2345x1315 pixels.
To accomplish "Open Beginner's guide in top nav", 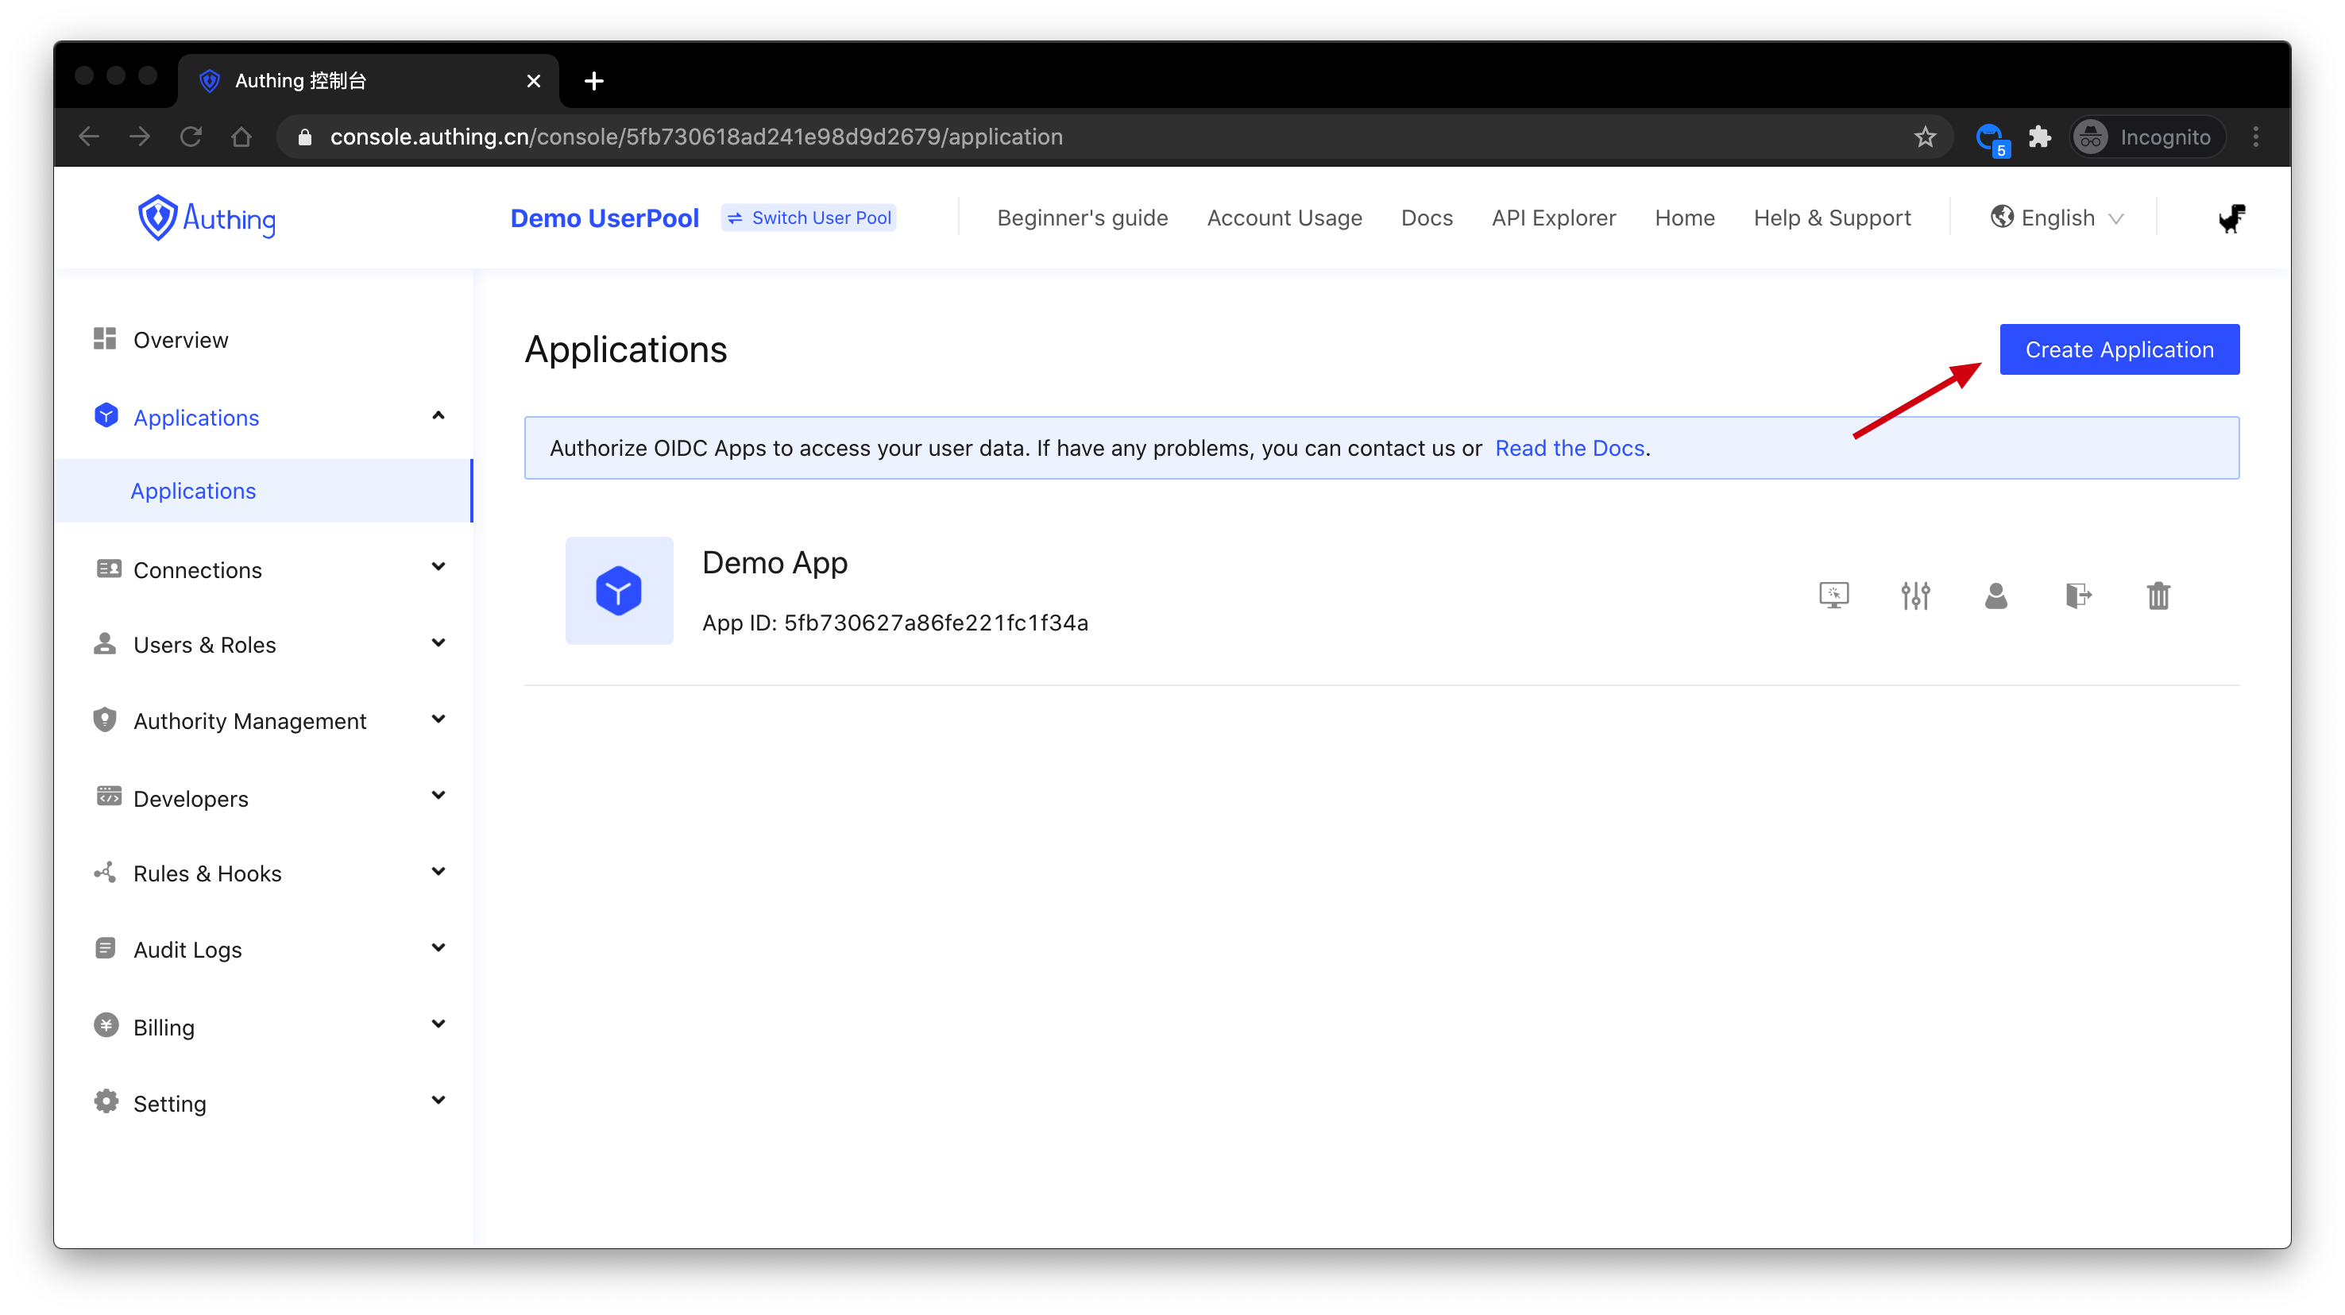I will pyautogui.click(x=1083, y=218).
